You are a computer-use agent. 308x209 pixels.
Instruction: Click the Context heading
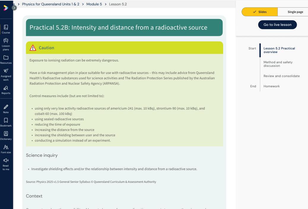(x=34, y=196)
